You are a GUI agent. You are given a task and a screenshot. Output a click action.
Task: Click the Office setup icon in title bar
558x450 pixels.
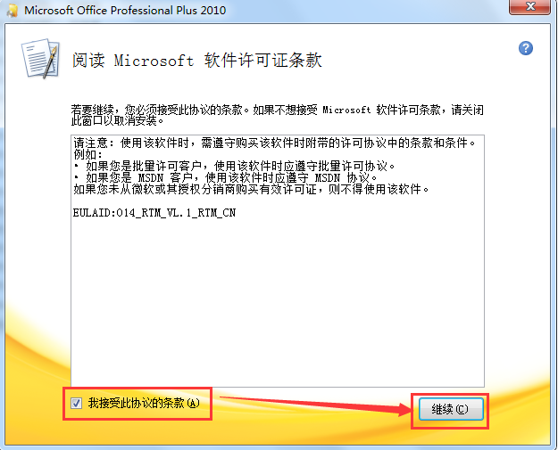click(x=12, y=11)
